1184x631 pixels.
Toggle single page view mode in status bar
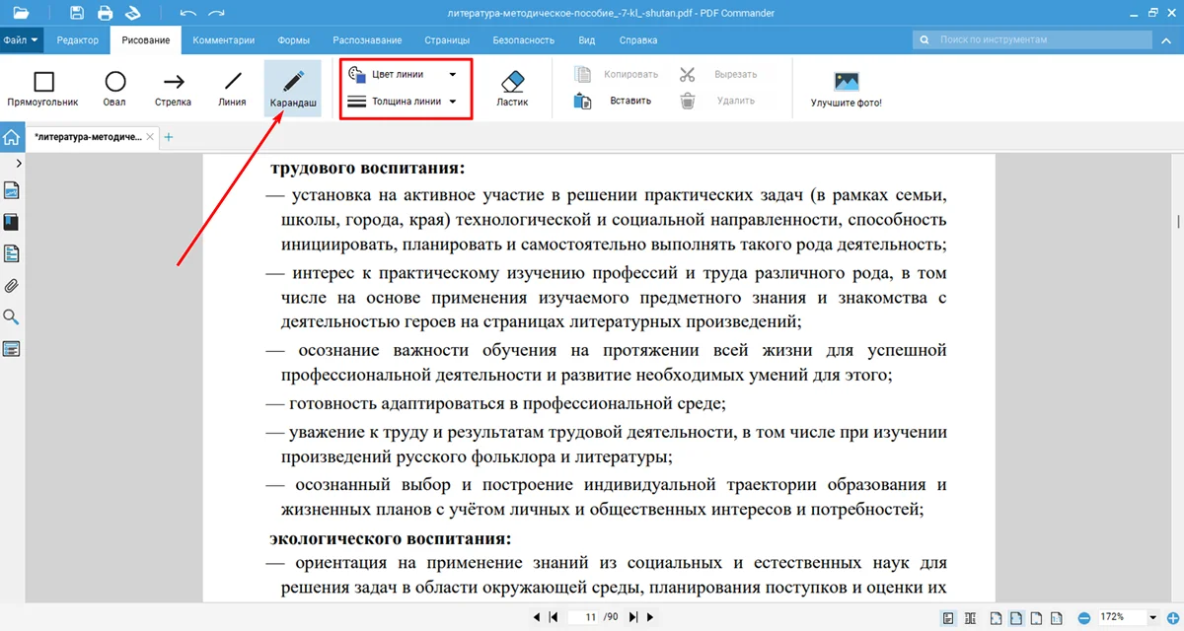pyautogui.click(x=948, y=617)
